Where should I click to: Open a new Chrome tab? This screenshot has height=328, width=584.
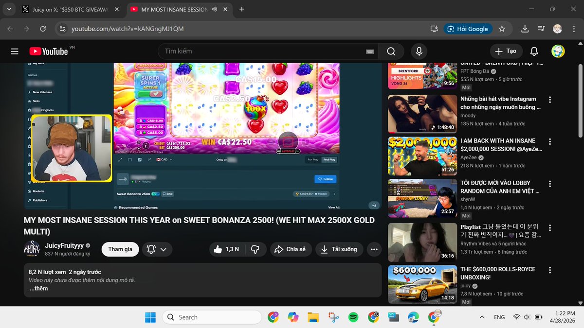coord(242,9)
